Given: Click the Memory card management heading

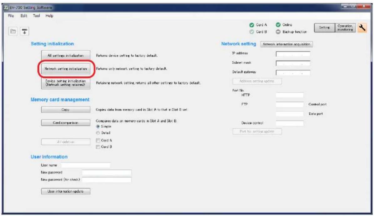Looking at the screenshot, I should point(60,100).
